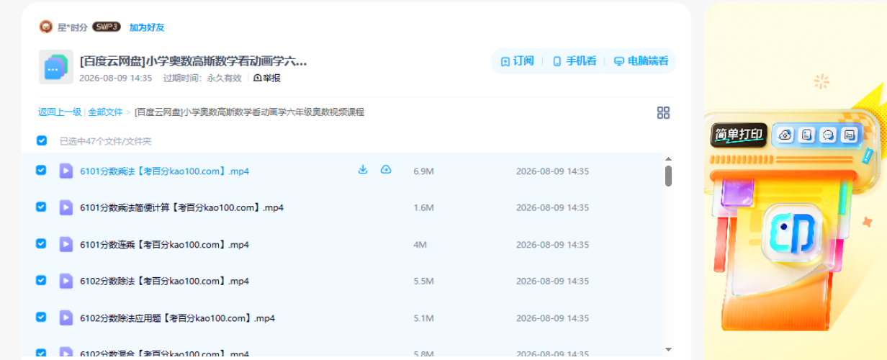Click video icon of 6102分数除法应用题 file
Viewport: 887px width, 360px height.
coord(66,318)
